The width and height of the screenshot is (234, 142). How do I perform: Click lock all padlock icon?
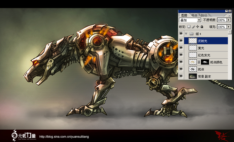(202, 27)
